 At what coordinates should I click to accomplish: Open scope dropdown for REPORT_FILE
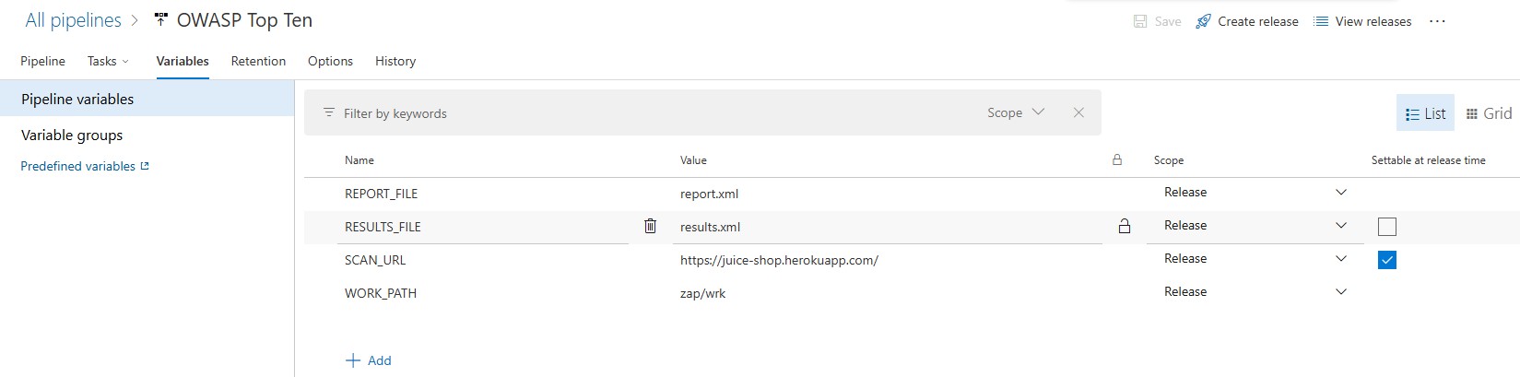pyautogui.click(x=1340, y=193)
